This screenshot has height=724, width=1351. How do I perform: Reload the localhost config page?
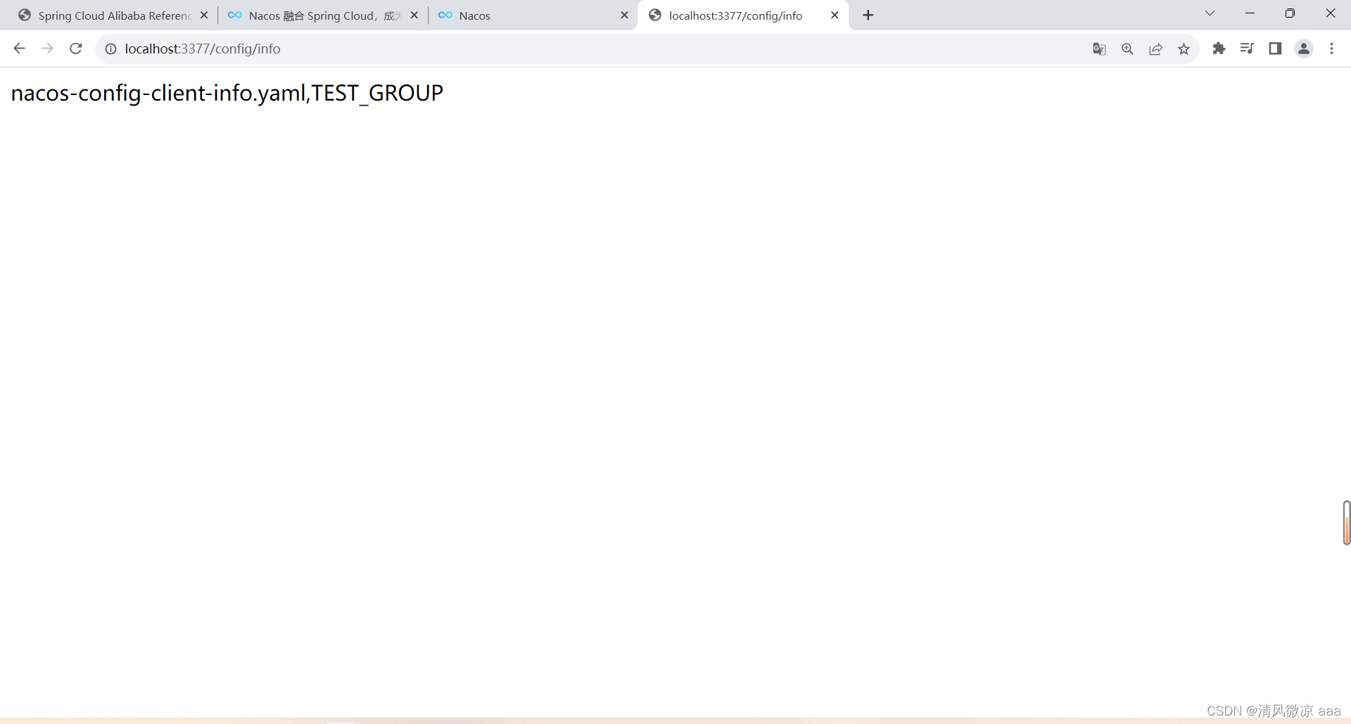(x=76, y=49)
